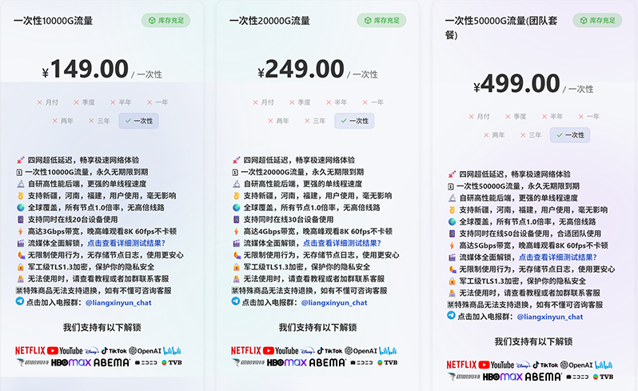The image size is (638, 391).
Task: Open 点击查看详细测试结果 link in the 50000G plan
Action: (x=556, y=257)
